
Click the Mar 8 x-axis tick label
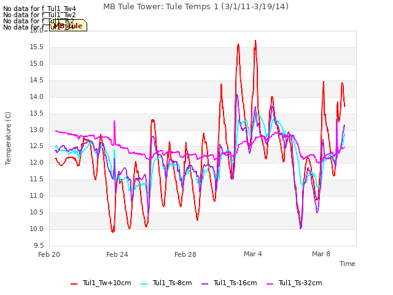coord(321,254)
